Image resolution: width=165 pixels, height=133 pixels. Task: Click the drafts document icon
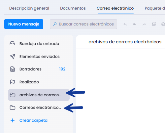13,69
